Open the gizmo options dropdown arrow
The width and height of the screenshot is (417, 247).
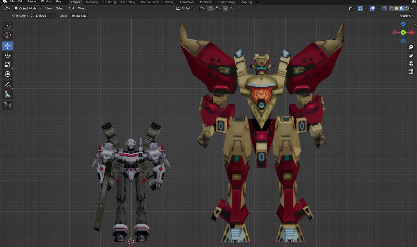pyautogui.click(x=365, y=8)
